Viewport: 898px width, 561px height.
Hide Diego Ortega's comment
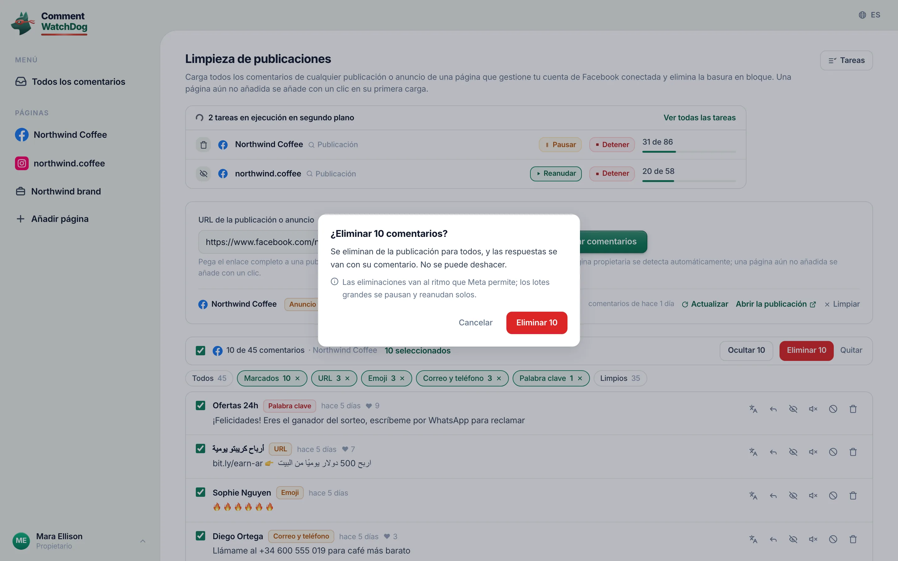793,539
